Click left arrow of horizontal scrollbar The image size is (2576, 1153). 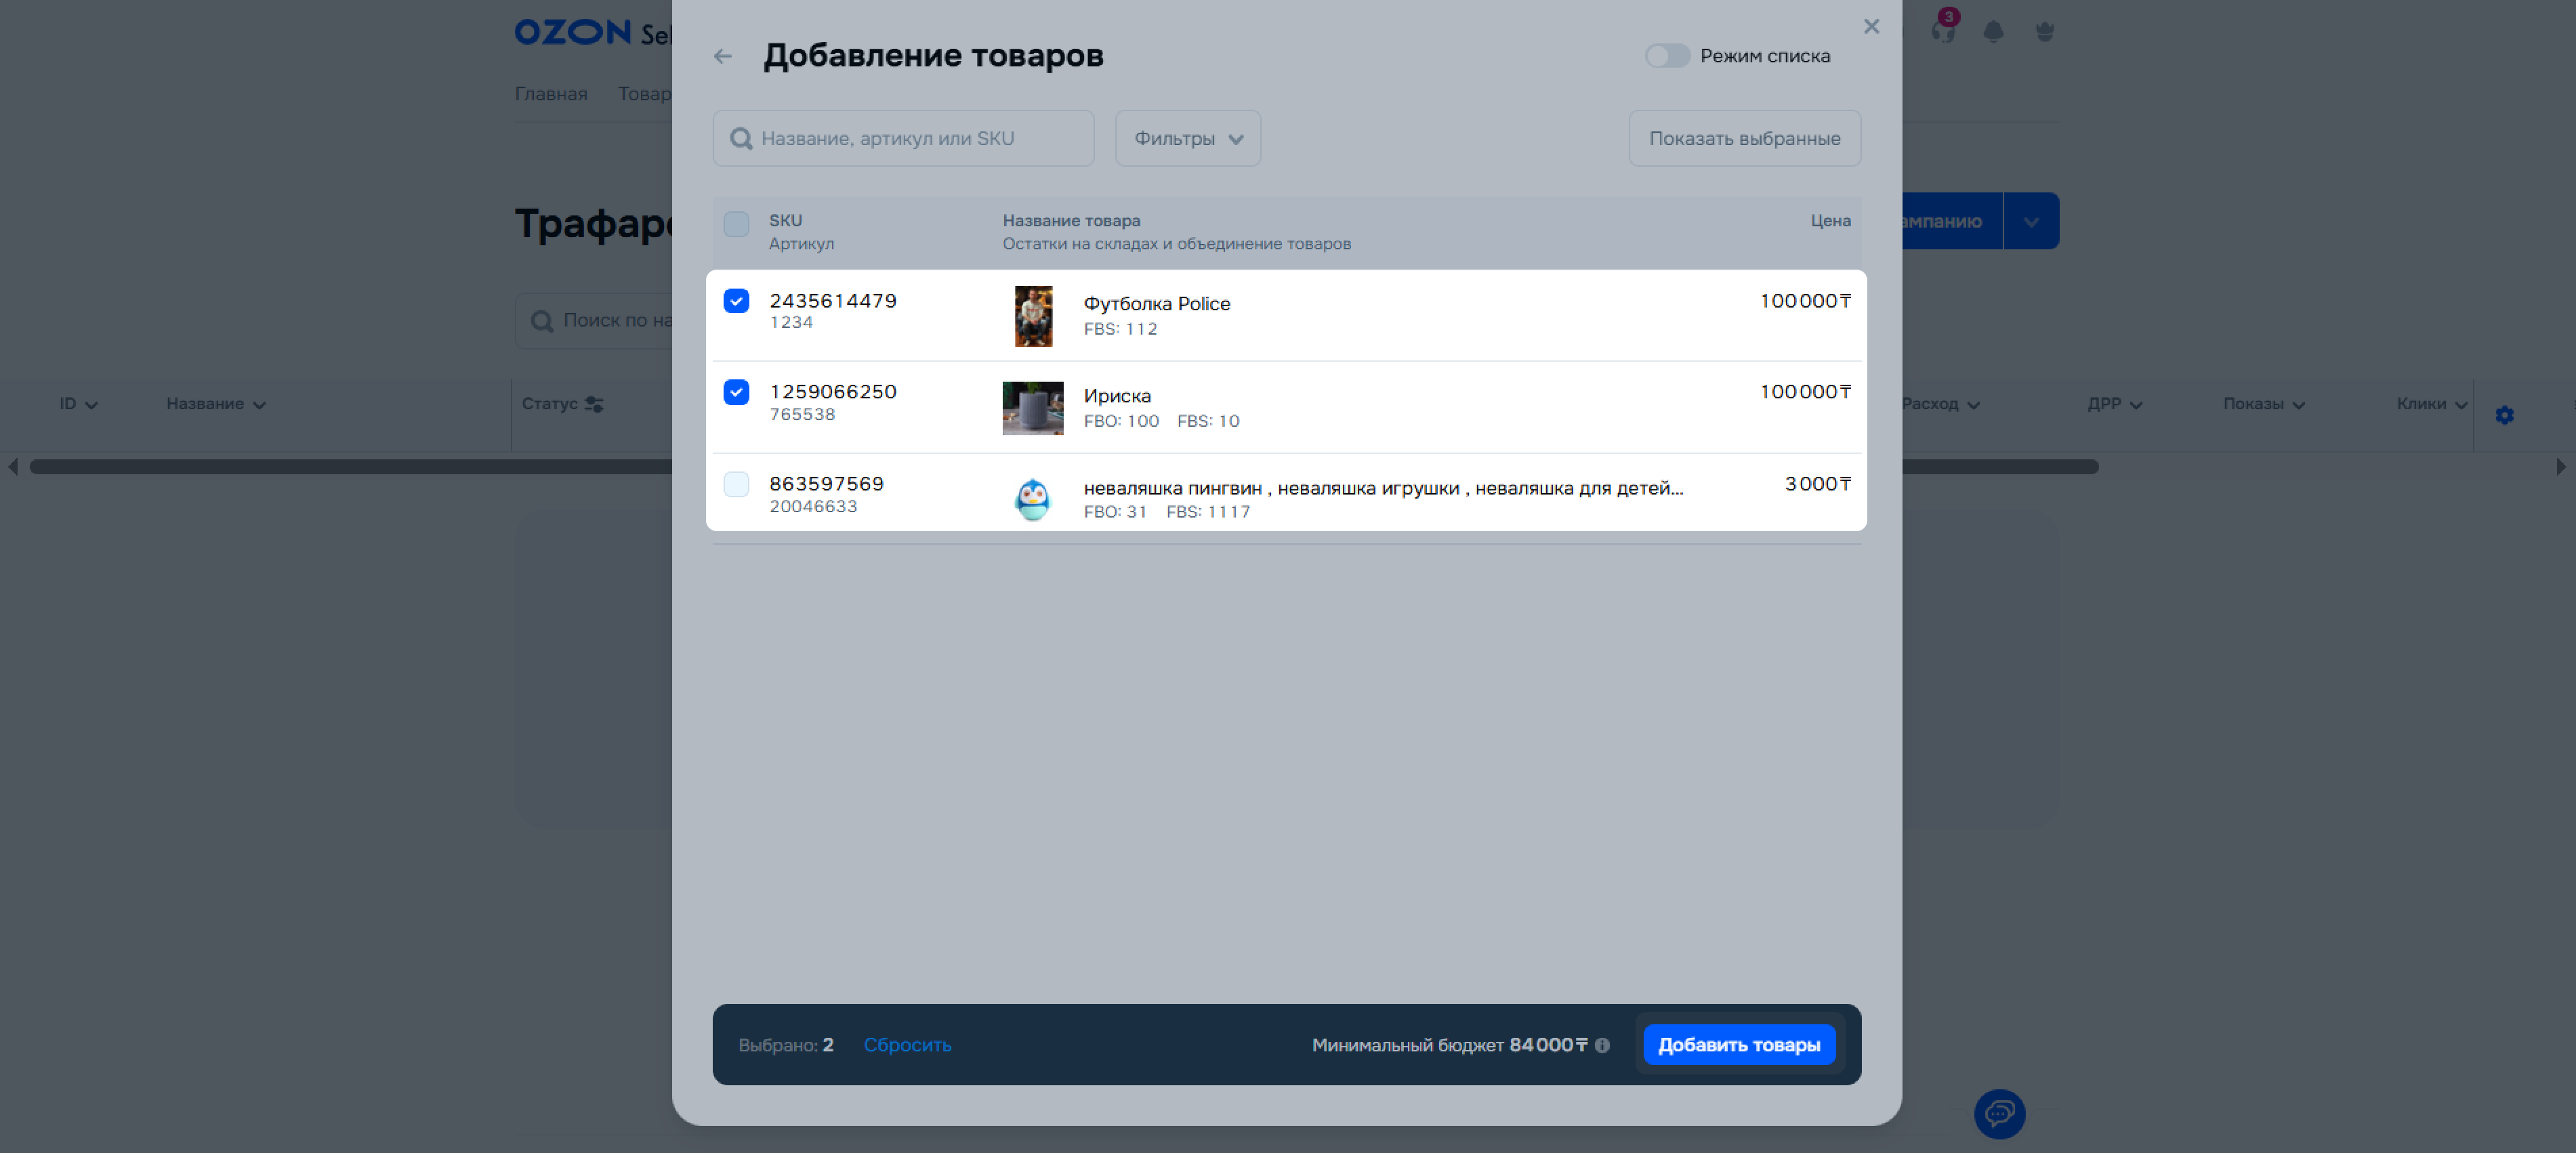click(12, 467)
